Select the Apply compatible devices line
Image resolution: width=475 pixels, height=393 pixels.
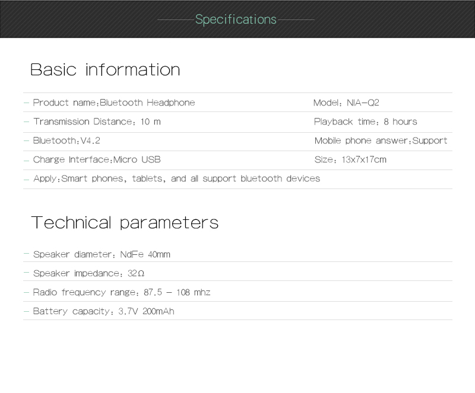(176, 178)
